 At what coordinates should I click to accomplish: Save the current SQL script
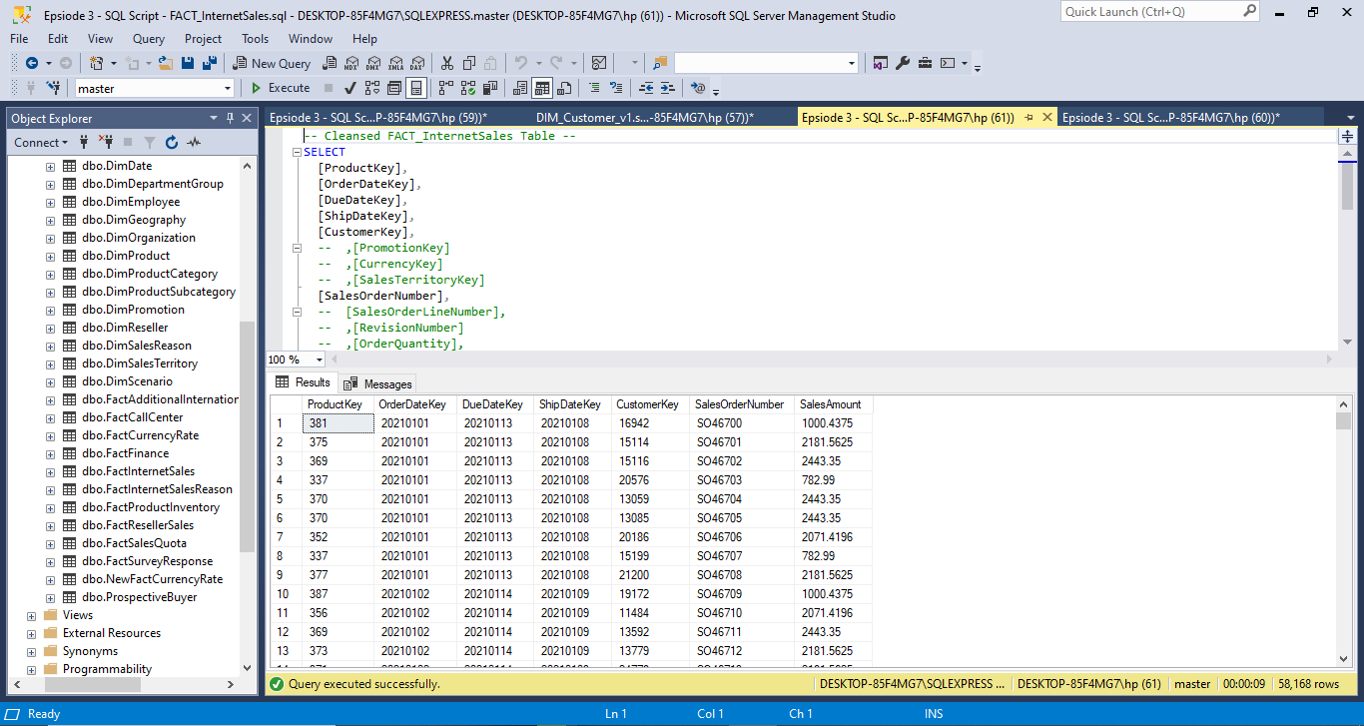tap(188, 63)
